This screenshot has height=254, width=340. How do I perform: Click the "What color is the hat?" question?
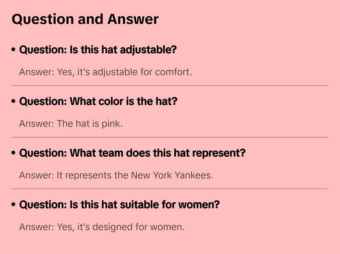[98, 102]
